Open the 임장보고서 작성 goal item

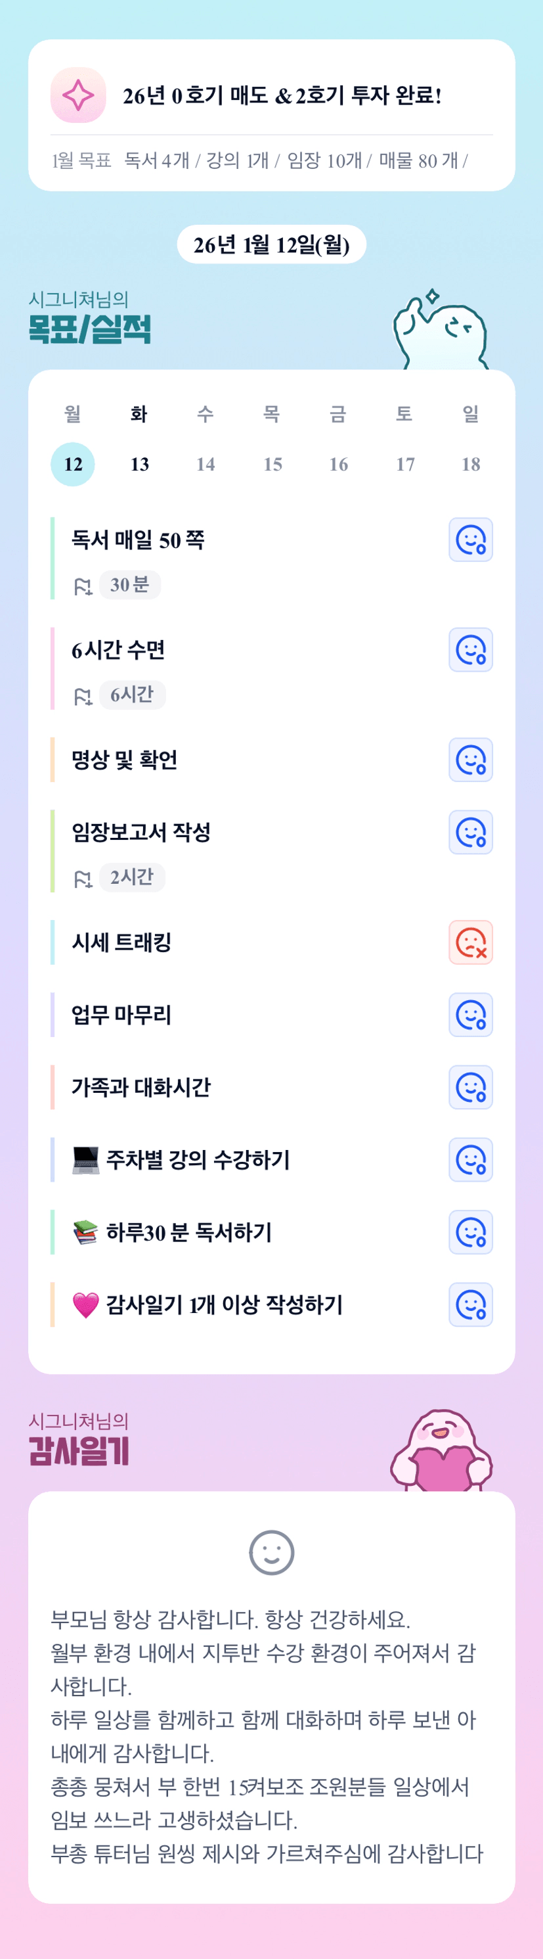(141, 832)
